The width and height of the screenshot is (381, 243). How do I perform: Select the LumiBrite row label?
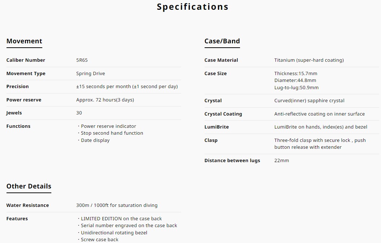(217, 127)
